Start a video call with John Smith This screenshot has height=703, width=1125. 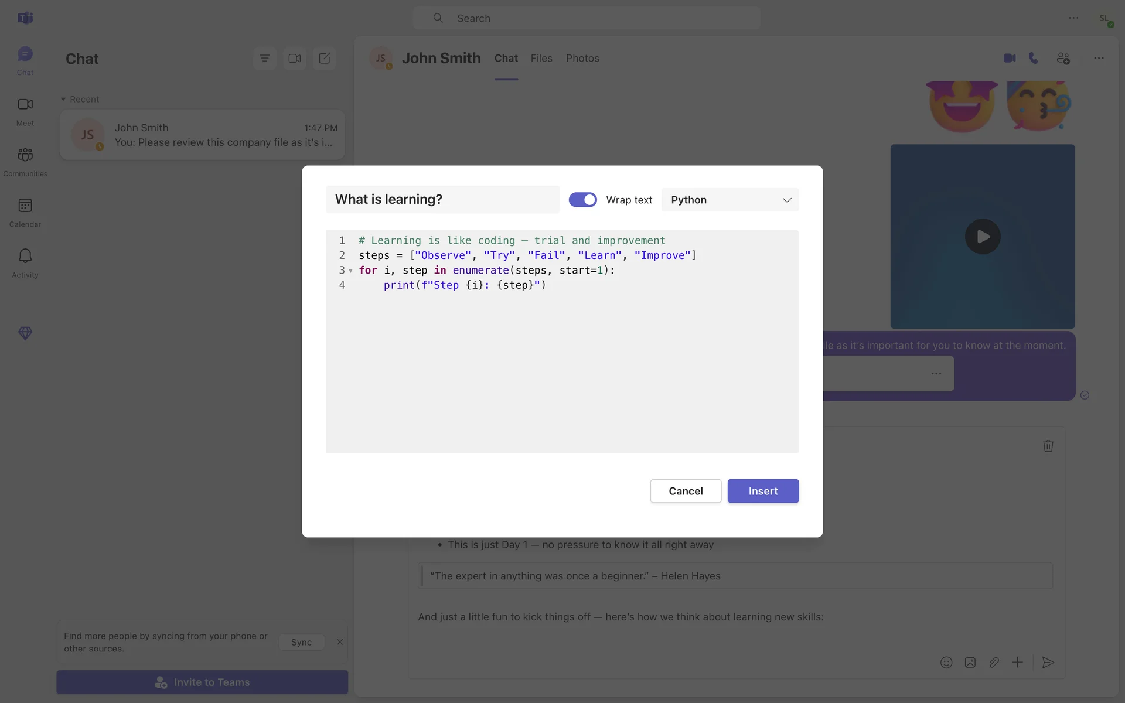pyautogui.click(x=1009, y=58)
